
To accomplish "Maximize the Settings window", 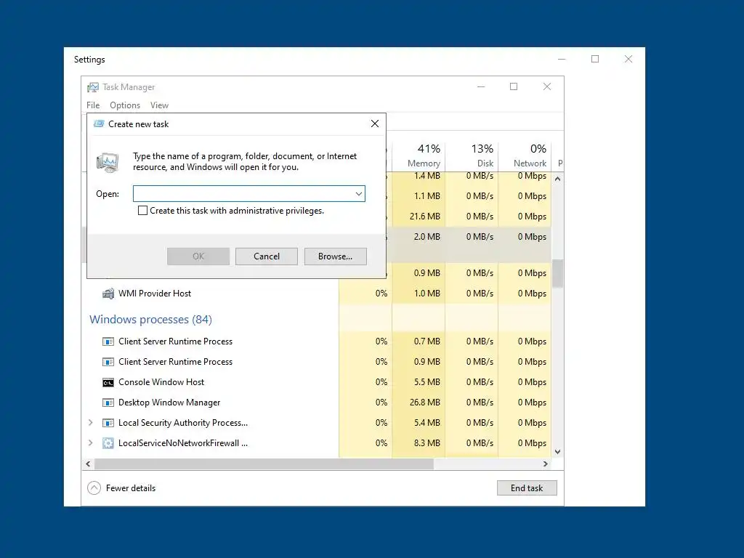I will point(595,59).
